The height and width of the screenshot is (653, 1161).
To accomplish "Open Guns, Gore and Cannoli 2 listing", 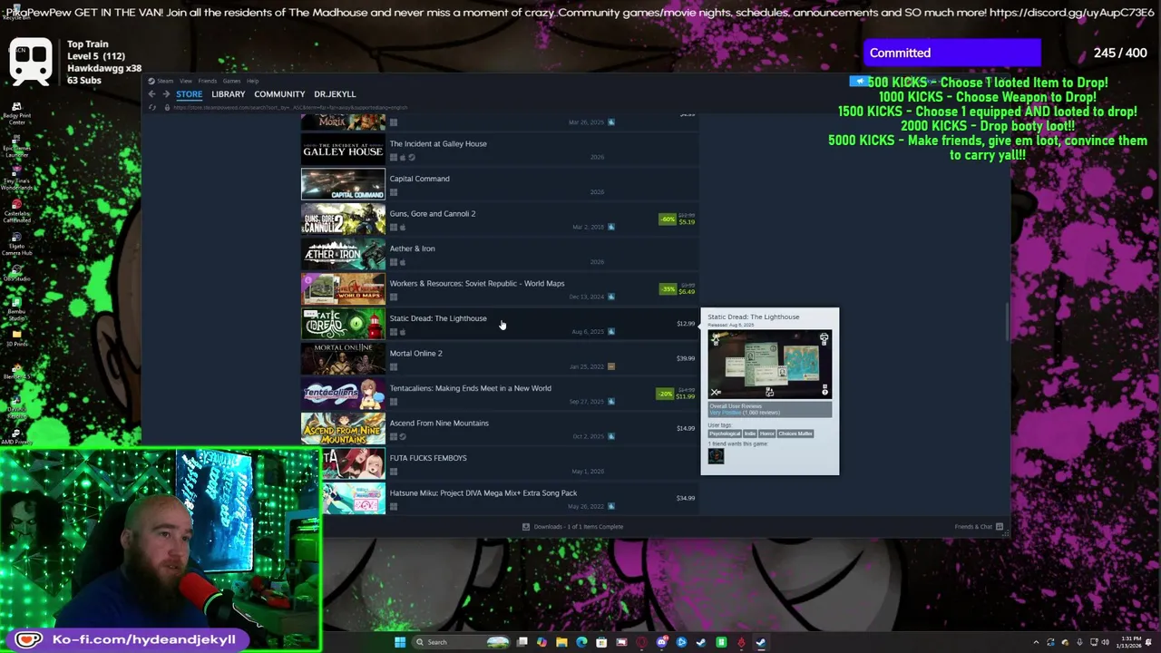I will pyautogui.click(x=500, y=219).
